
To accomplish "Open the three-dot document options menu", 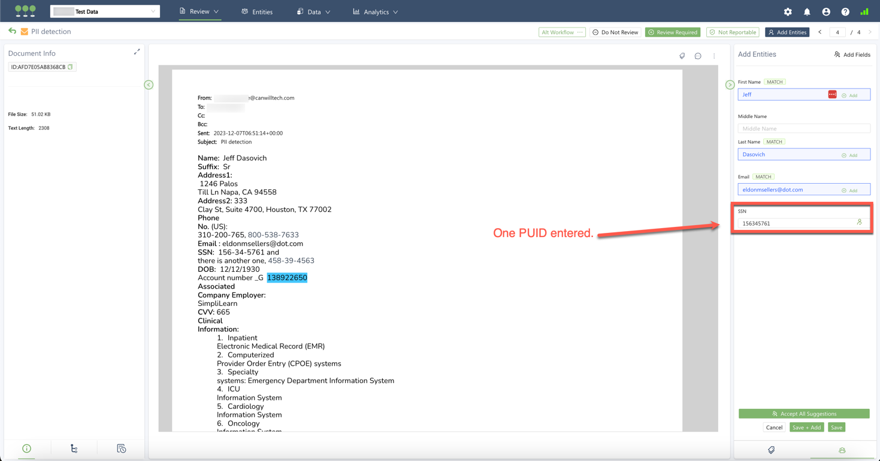I will tap(714, 56).
